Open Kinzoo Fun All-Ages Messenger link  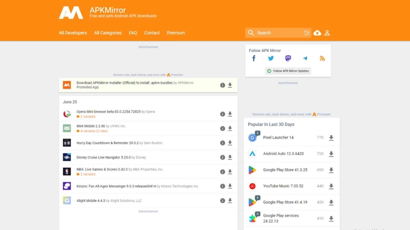(116, 186)
